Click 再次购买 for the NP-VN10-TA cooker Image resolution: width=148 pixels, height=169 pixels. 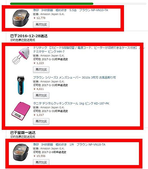tap(41, 25)
